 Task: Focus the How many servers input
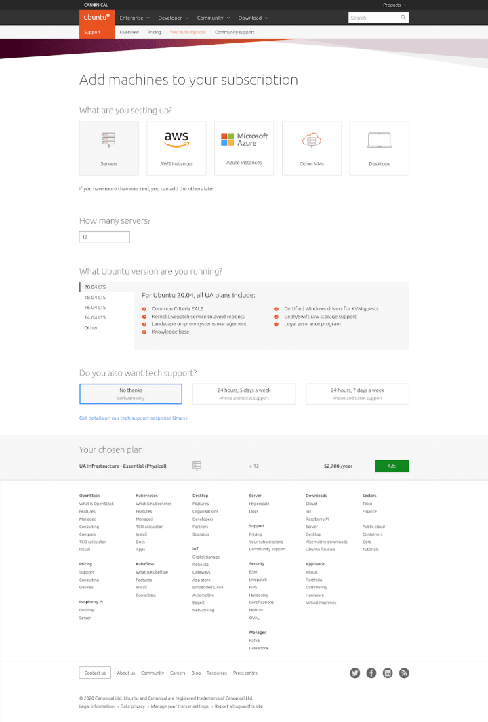104,237
